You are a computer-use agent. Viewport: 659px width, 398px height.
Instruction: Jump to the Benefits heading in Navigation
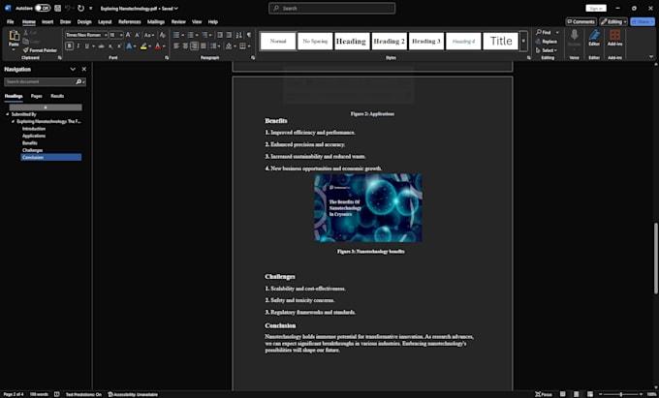pos(30,143)
